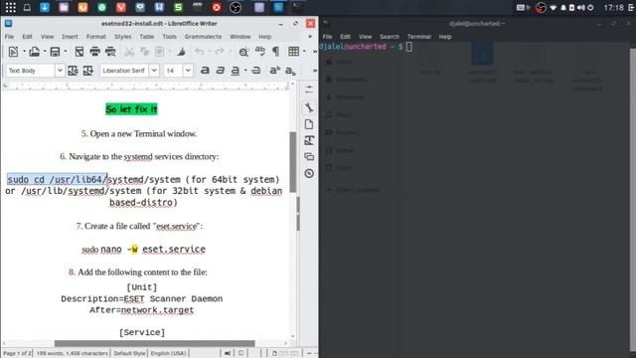Toggle formatting marks pilcrow icon
This screenshot has height=358, width=636.
click(x=276, y=51)
